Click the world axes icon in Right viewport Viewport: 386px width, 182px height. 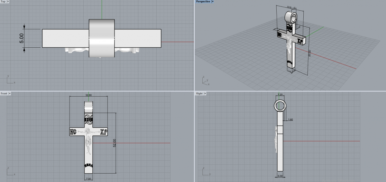pos(205,171)
